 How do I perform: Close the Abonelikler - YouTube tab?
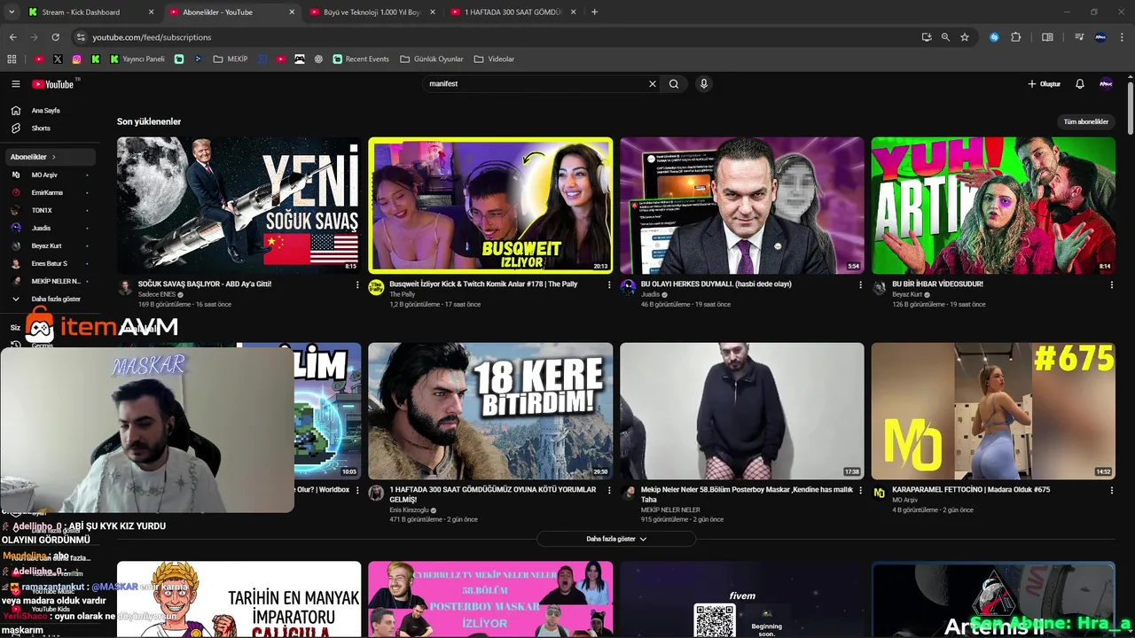pos(292,12)
